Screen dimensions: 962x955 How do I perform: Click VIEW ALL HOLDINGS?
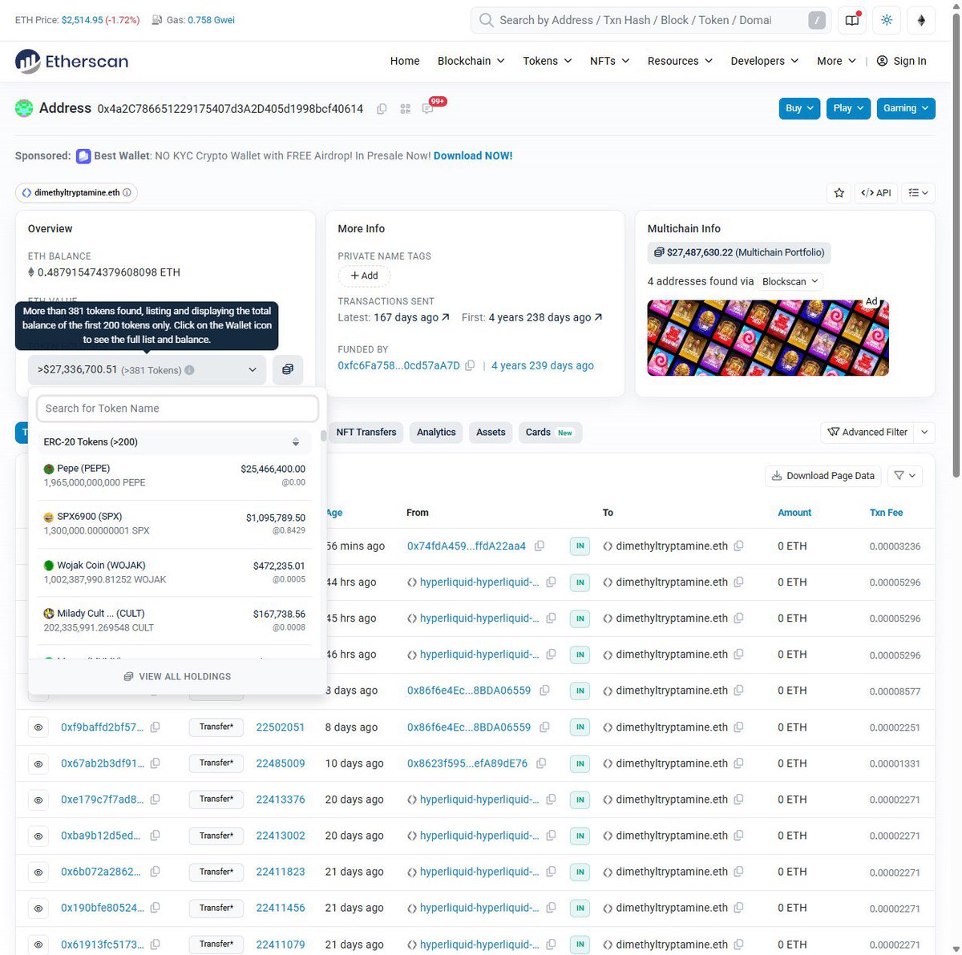coord(177,677)
